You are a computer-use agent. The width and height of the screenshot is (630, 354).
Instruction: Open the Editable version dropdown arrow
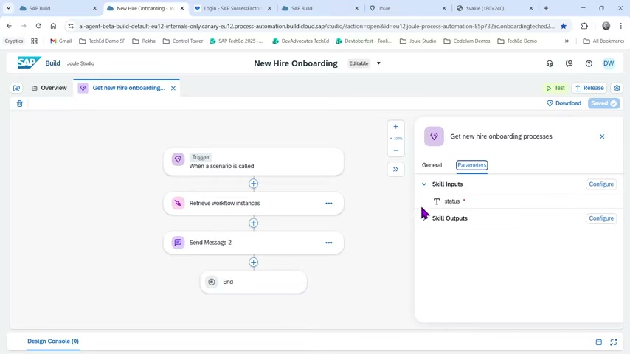click(378, 63)
